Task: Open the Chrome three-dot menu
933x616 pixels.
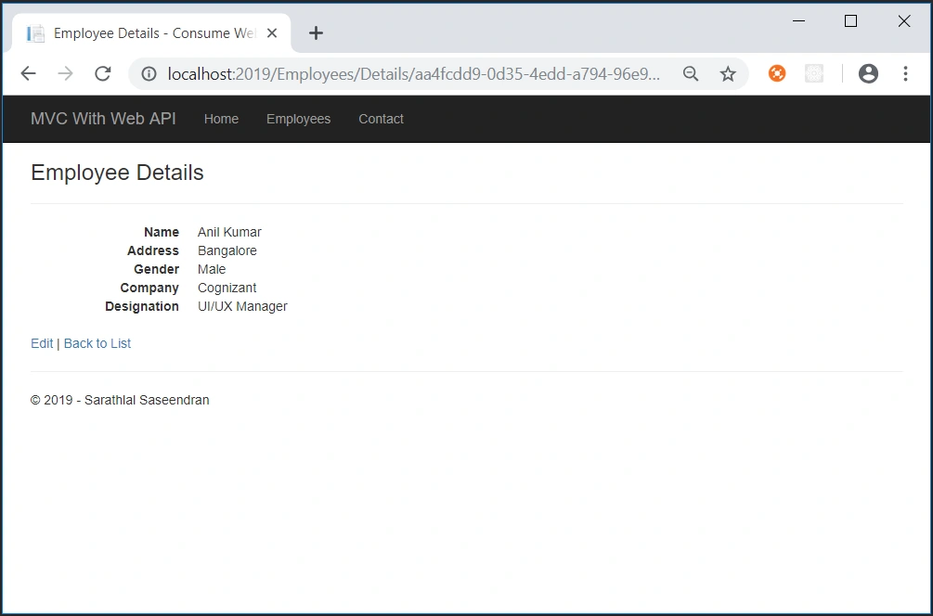Action: [905, 73]
